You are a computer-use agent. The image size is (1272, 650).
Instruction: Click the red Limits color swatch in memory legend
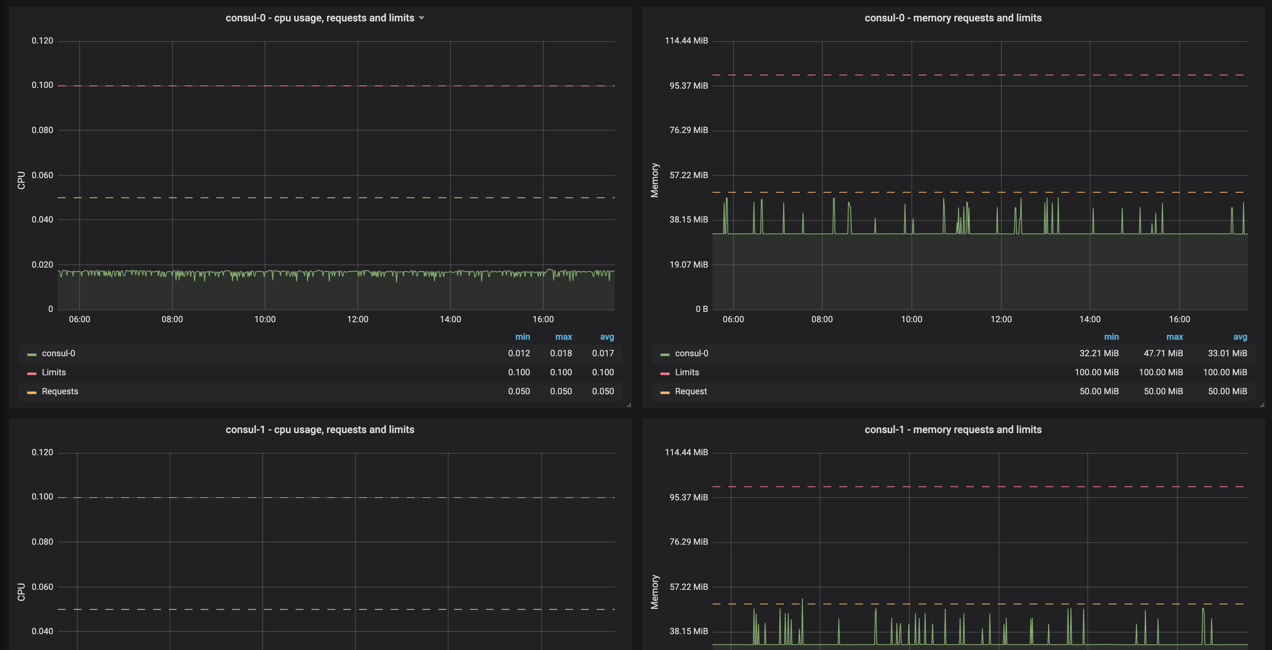tap(665, 373)
